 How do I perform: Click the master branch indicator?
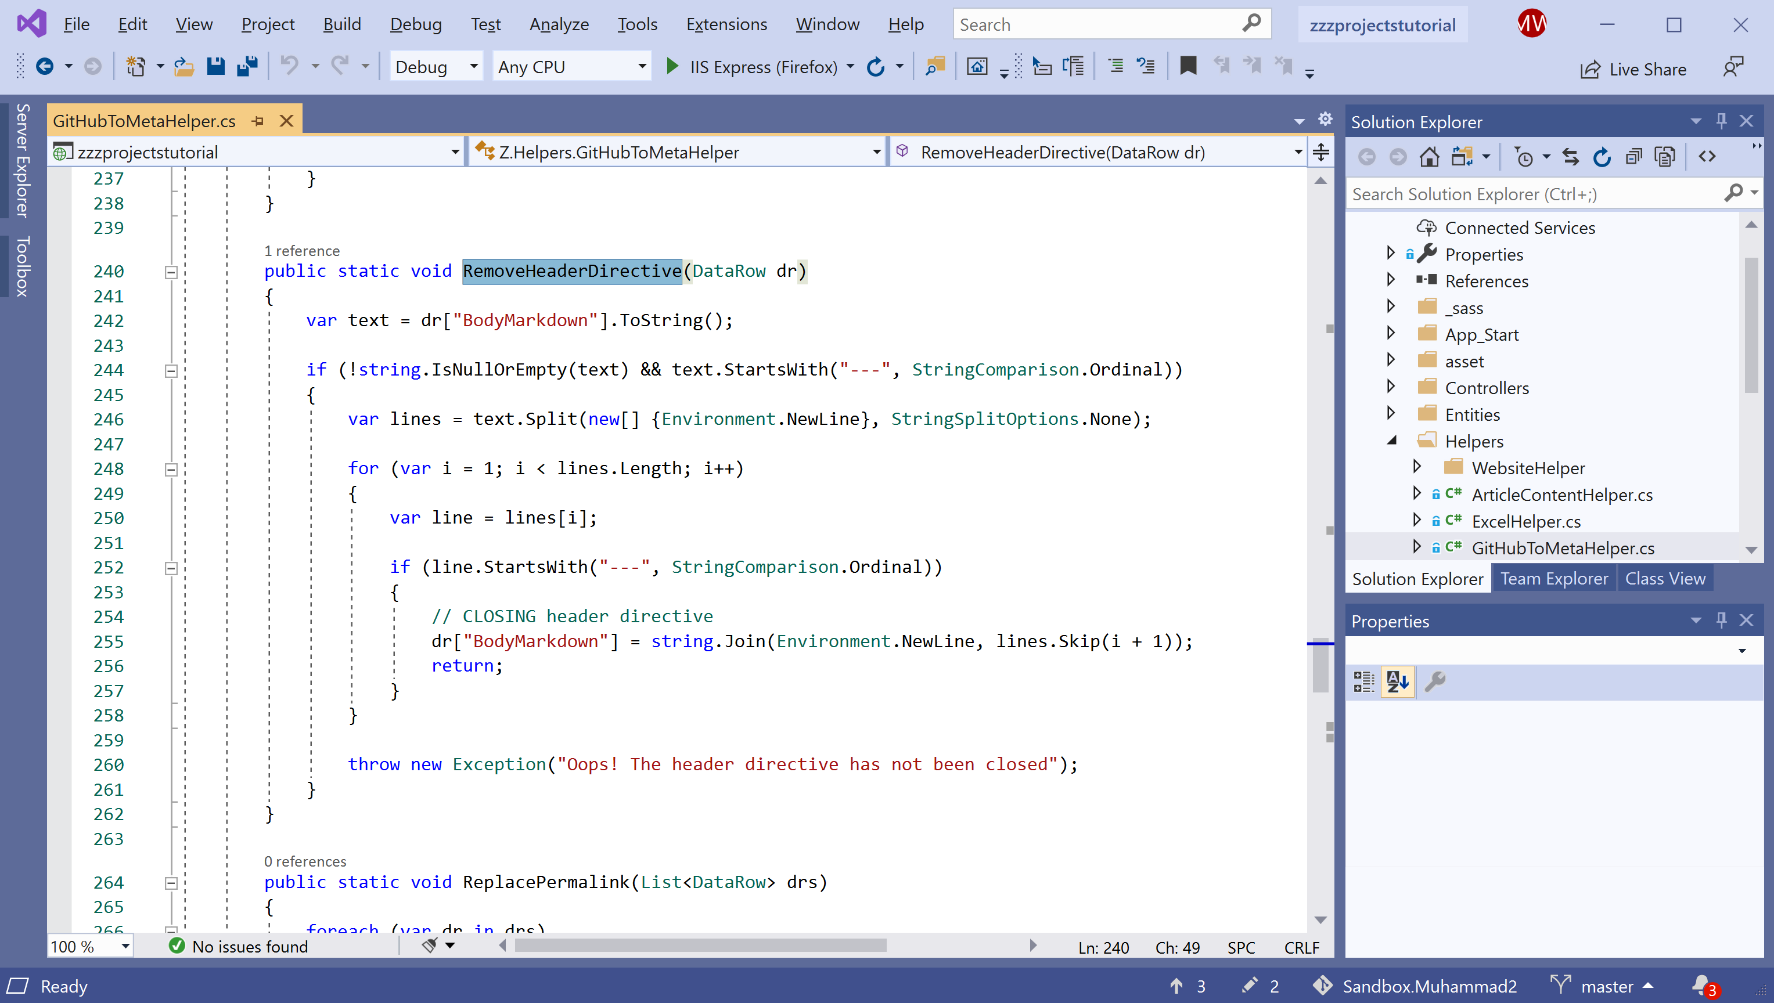pos(1605,987)
